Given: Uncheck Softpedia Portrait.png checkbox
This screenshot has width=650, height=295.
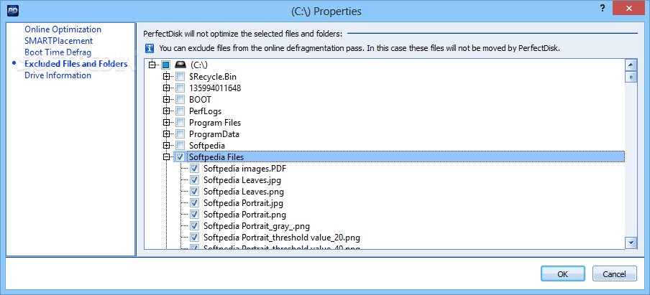Looking at the screenshot, I should [195, 215].
